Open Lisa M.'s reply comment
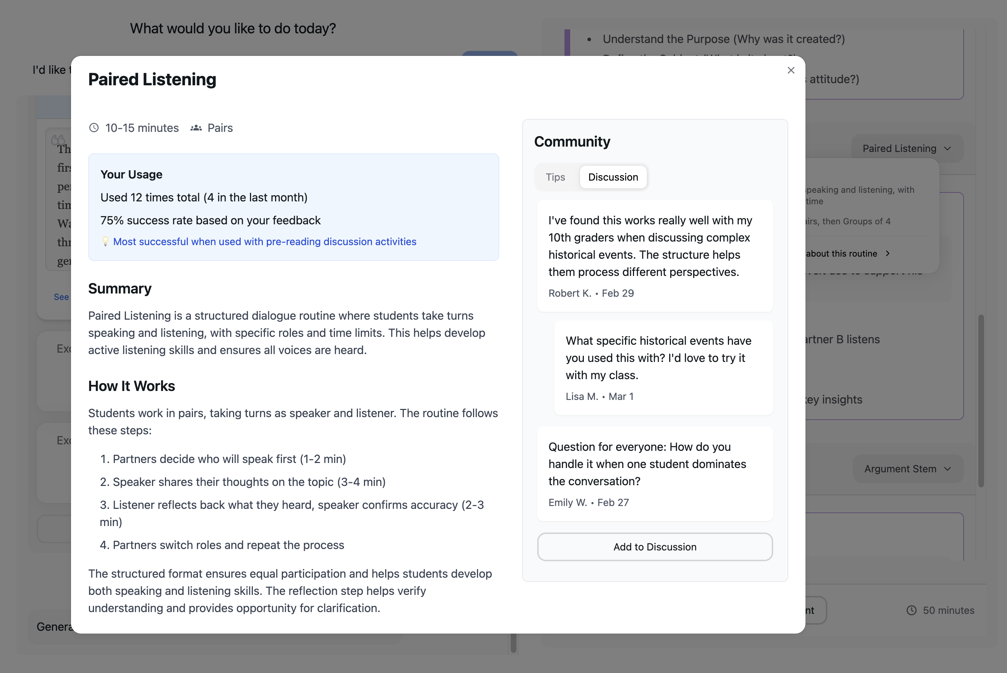Screen dimensions: 1007x673 (x=663, y=368)
